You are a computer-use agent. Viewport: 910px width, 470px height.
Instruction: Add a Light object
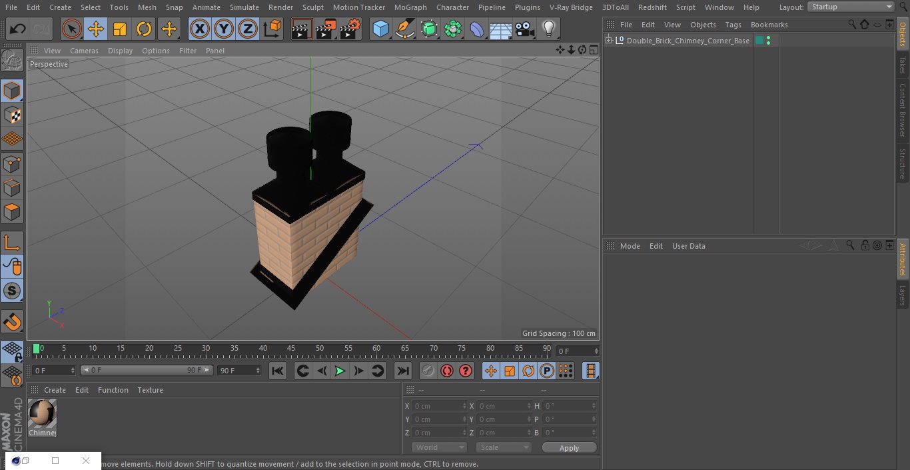(549, 29)
